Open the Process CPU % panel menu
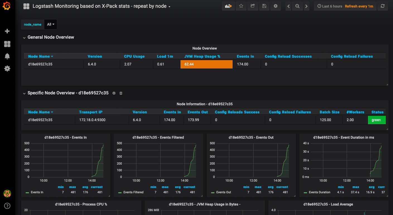The image size is (393, 215). pyautogui.click(x=81, y=204)
